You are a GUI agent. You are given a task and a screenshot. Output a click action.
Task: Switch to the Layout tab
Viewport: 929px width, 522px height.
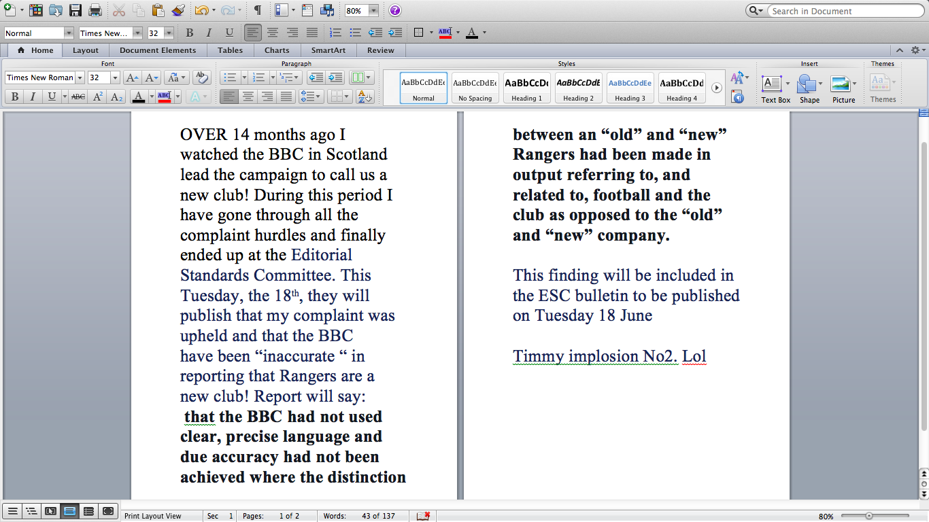[86, 50]
